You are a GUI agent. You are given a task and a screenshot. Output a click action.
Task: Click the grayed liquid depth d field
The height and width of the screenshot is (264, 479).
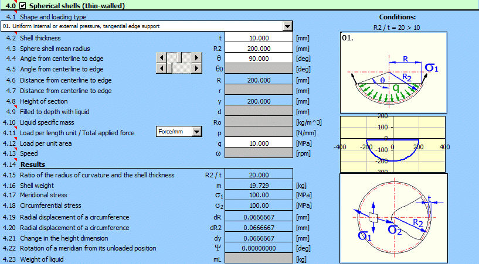[x=259, y=112]
